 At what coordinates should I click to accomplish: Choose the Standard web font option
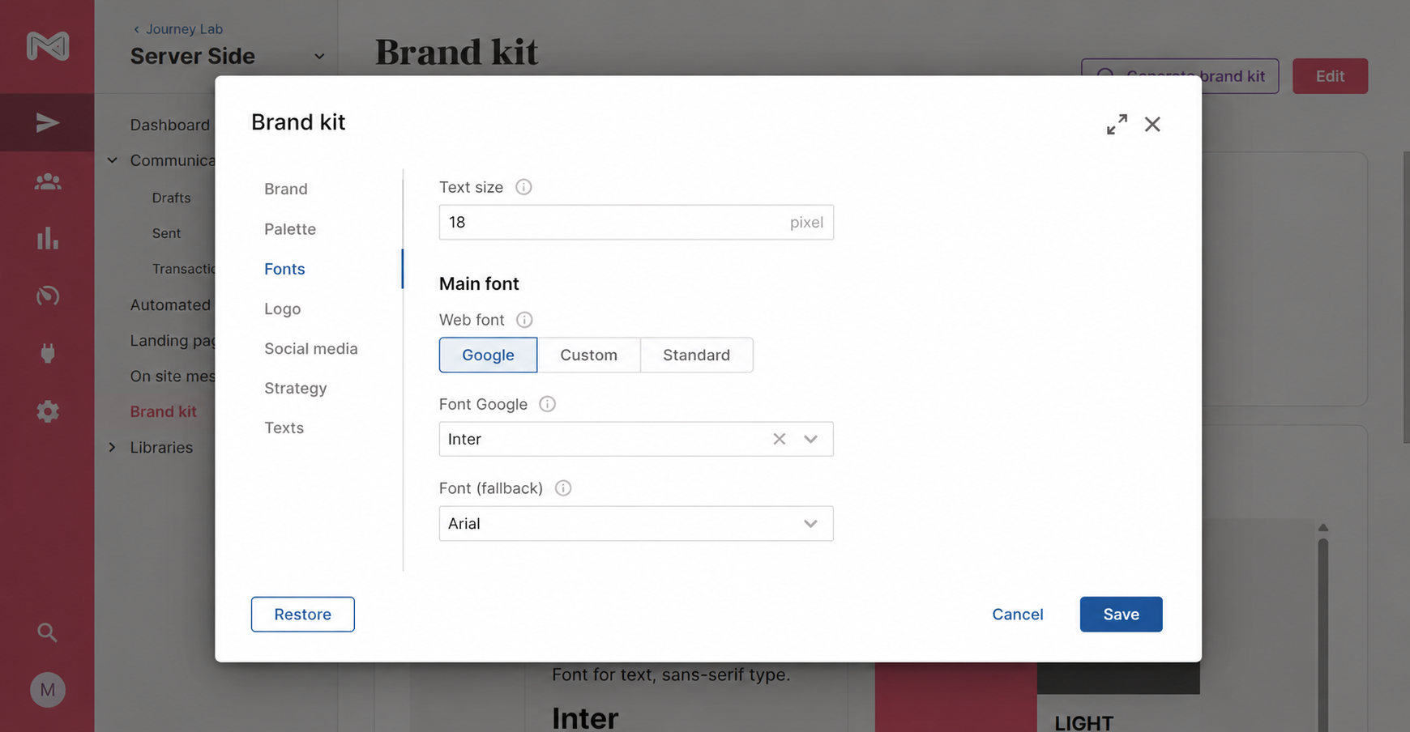tap(696, 355)
